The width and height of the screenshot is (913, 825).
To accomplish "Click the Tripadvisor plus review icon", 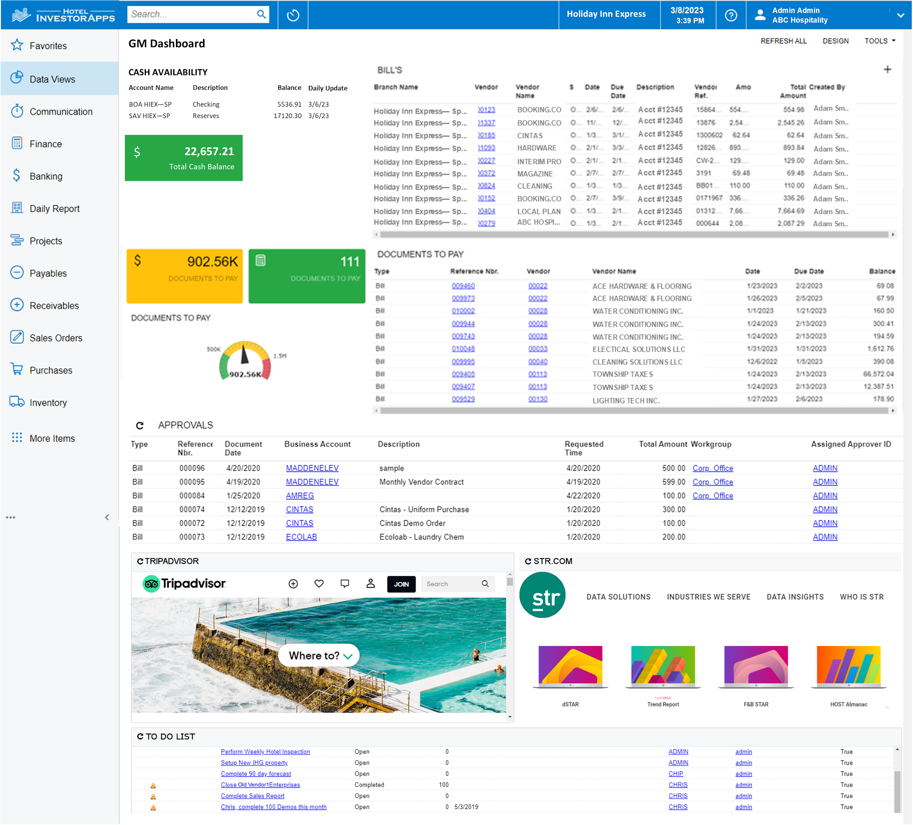I will click(x=294, y=584).
